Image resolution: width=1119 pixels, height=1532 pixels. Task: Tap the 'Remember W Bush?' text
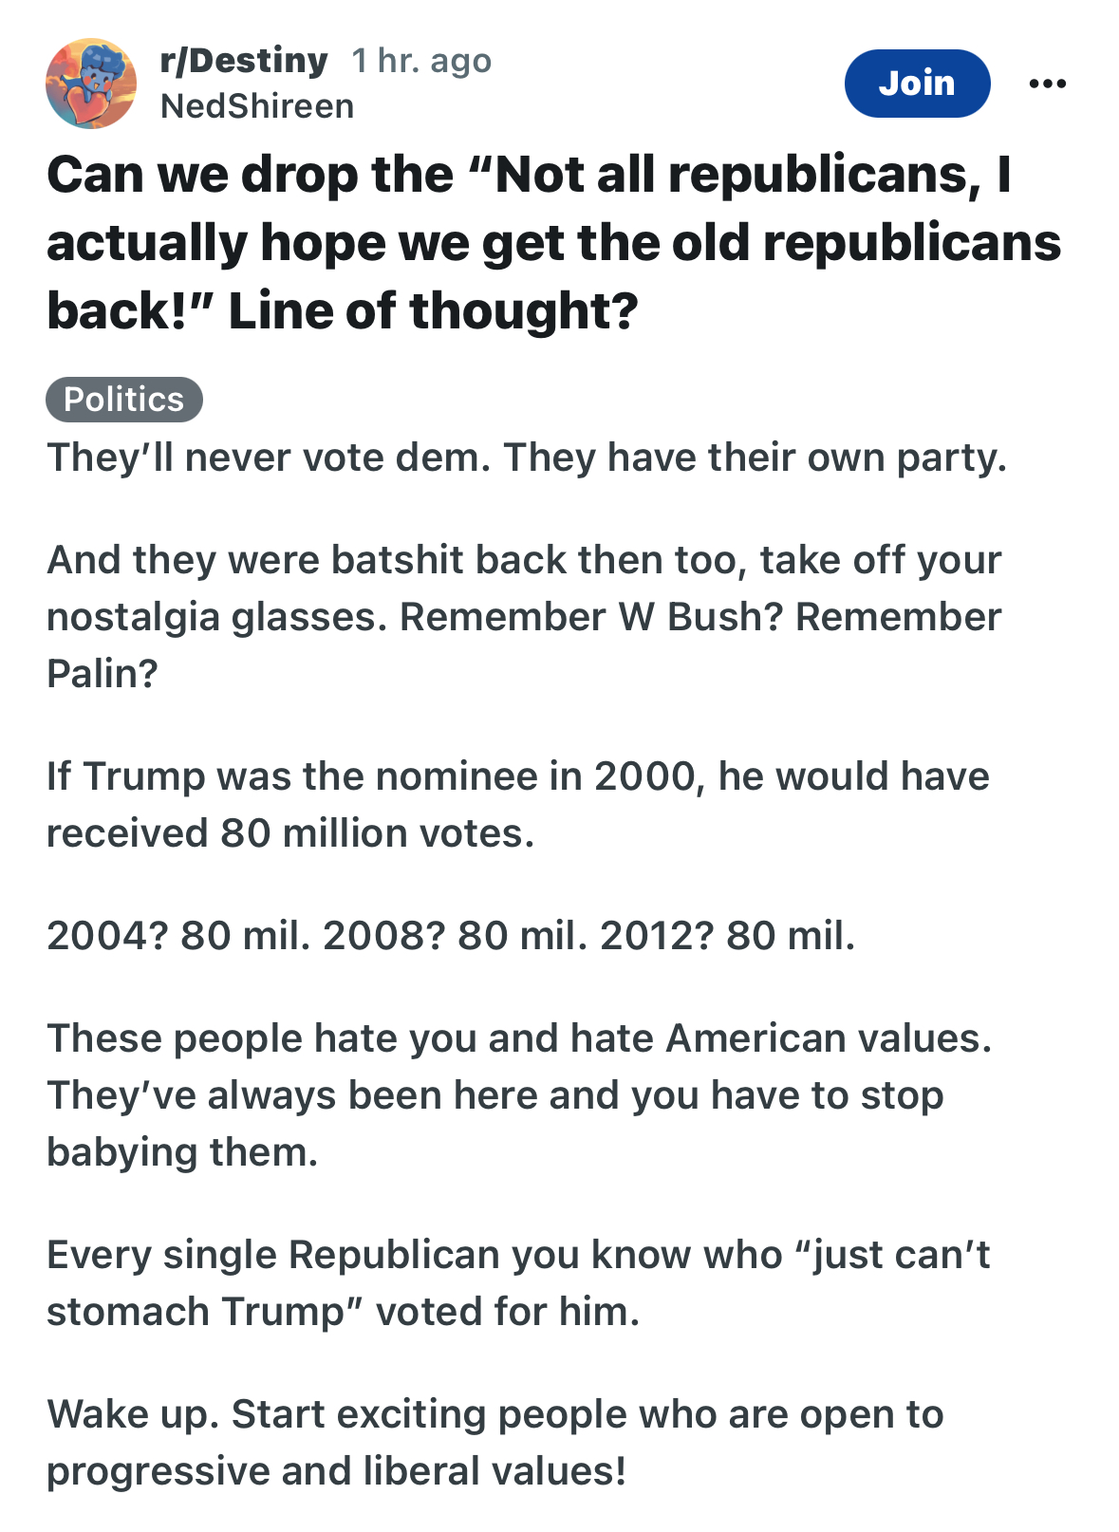click(591, 617)
